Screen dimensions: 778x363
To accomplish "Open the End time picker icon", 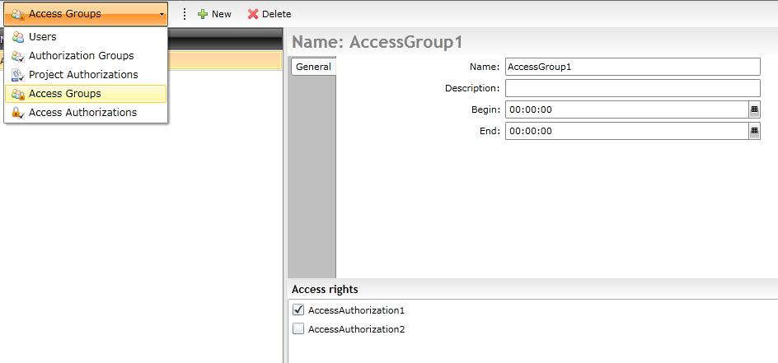I will tap(754, 131).
